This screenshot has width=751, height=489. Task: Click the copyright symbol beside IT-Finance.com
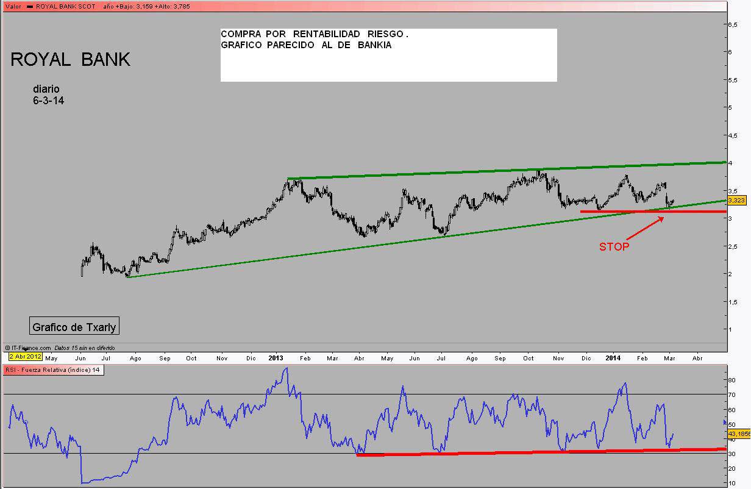point(7,347)
